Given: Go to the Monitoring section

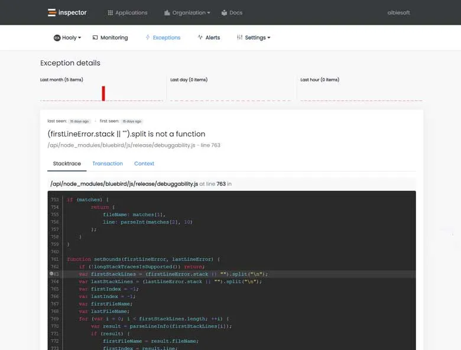Looking at the screenshot, I should (111, 38).
